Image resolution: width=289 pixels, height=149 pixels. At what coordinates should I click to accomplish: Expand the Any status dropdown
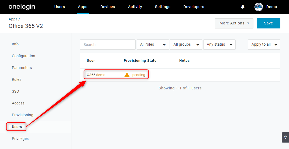(x=219, y=45)
